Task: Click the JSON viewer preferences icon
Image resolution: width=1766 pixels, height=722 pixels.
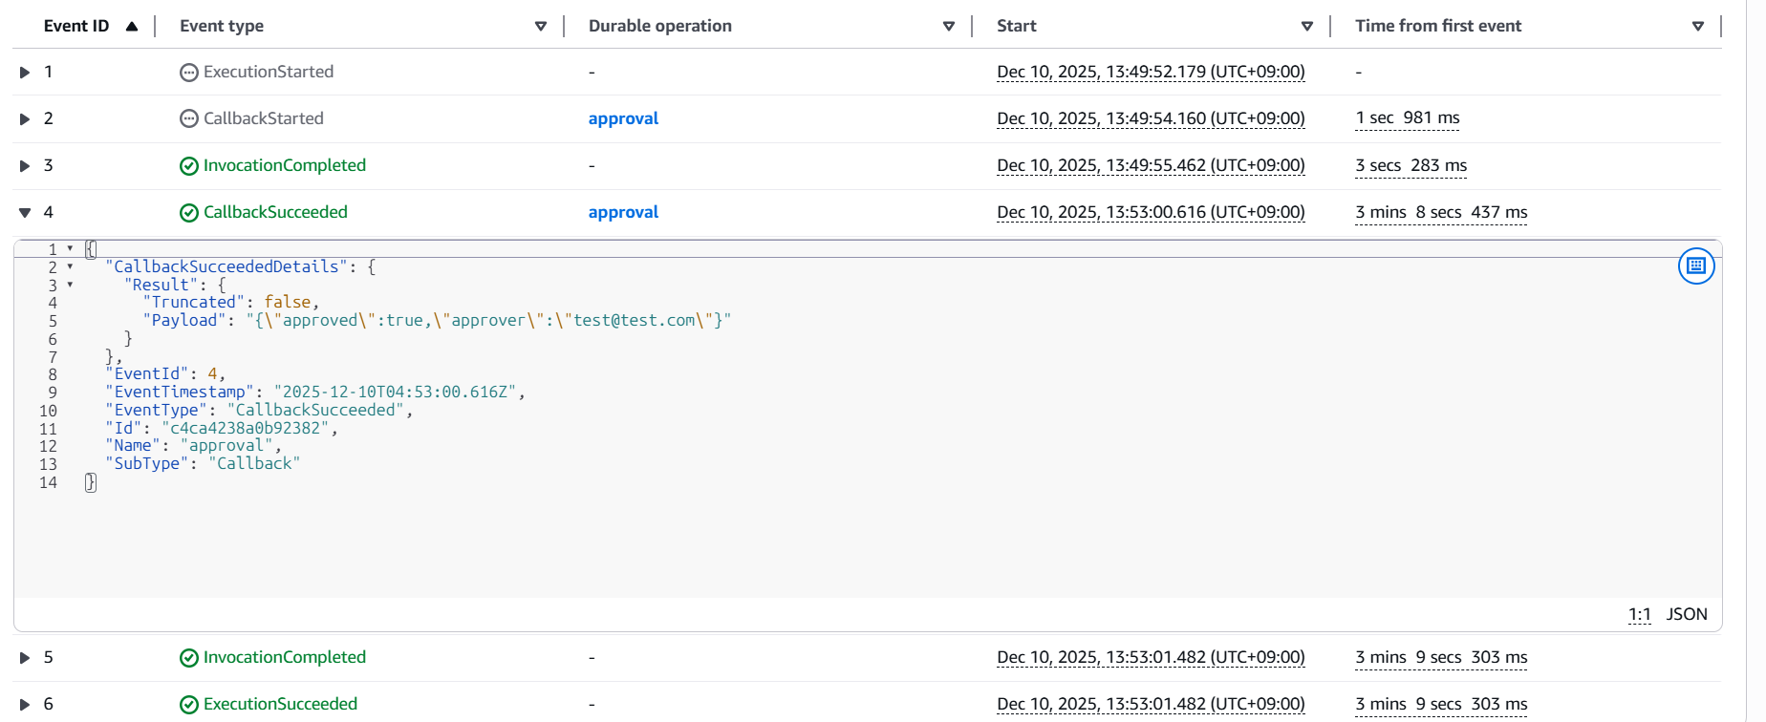Action: click(x=1696, y=265)
